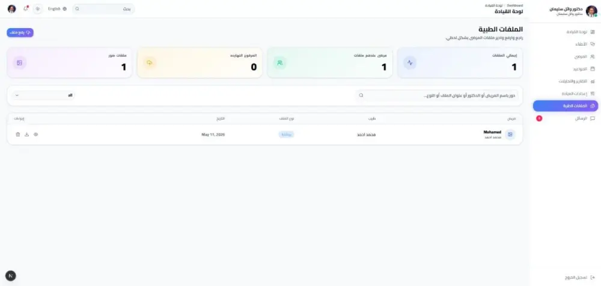Viewport: 601px width, 286px height.
Task: Click the patient column header (مريض)
Action: click(511, 119)
